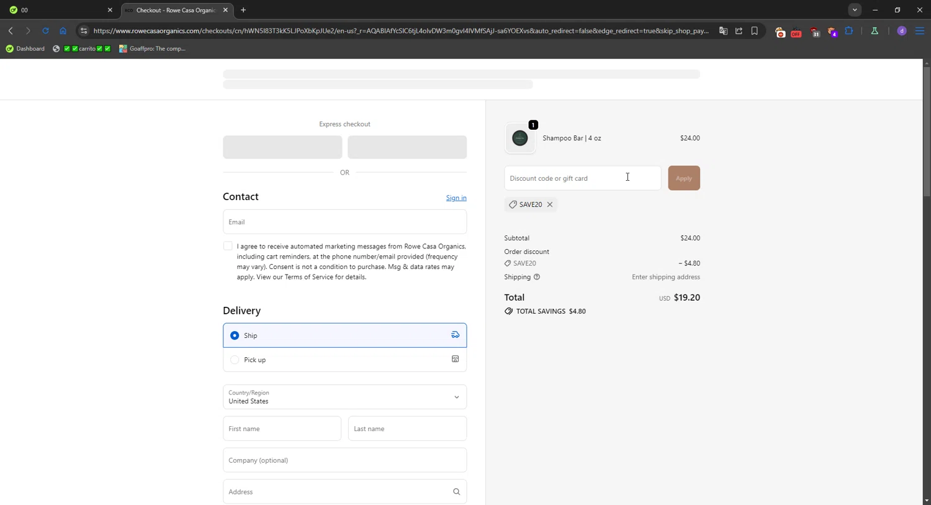
Task: Open the browser home page
Action: click(x=63, y=30)
